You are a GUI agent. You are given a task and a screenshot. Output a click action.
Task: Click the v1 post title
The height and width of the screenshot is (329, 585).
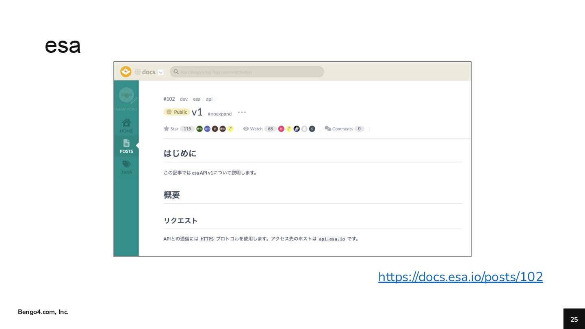(197, 112)
